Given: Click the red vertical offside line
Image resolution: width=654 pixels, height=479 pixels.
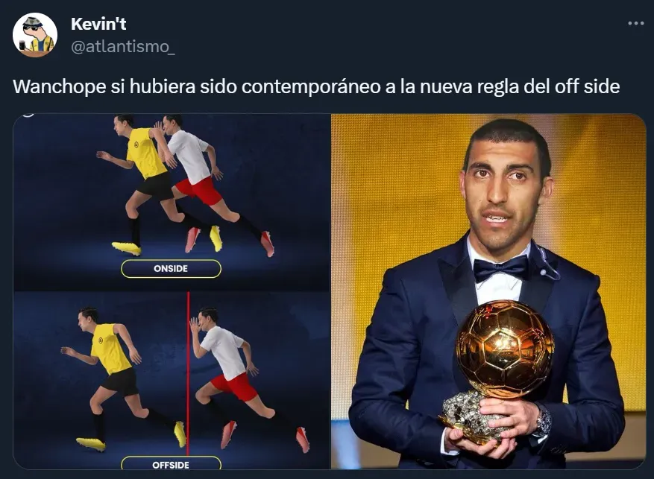Looking at the screenshot, I should (x=188, y=374).
